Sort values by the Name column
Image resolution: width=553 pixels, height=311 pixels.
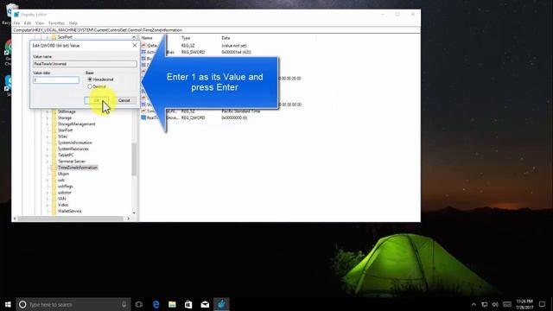click(x=147, y=38)
